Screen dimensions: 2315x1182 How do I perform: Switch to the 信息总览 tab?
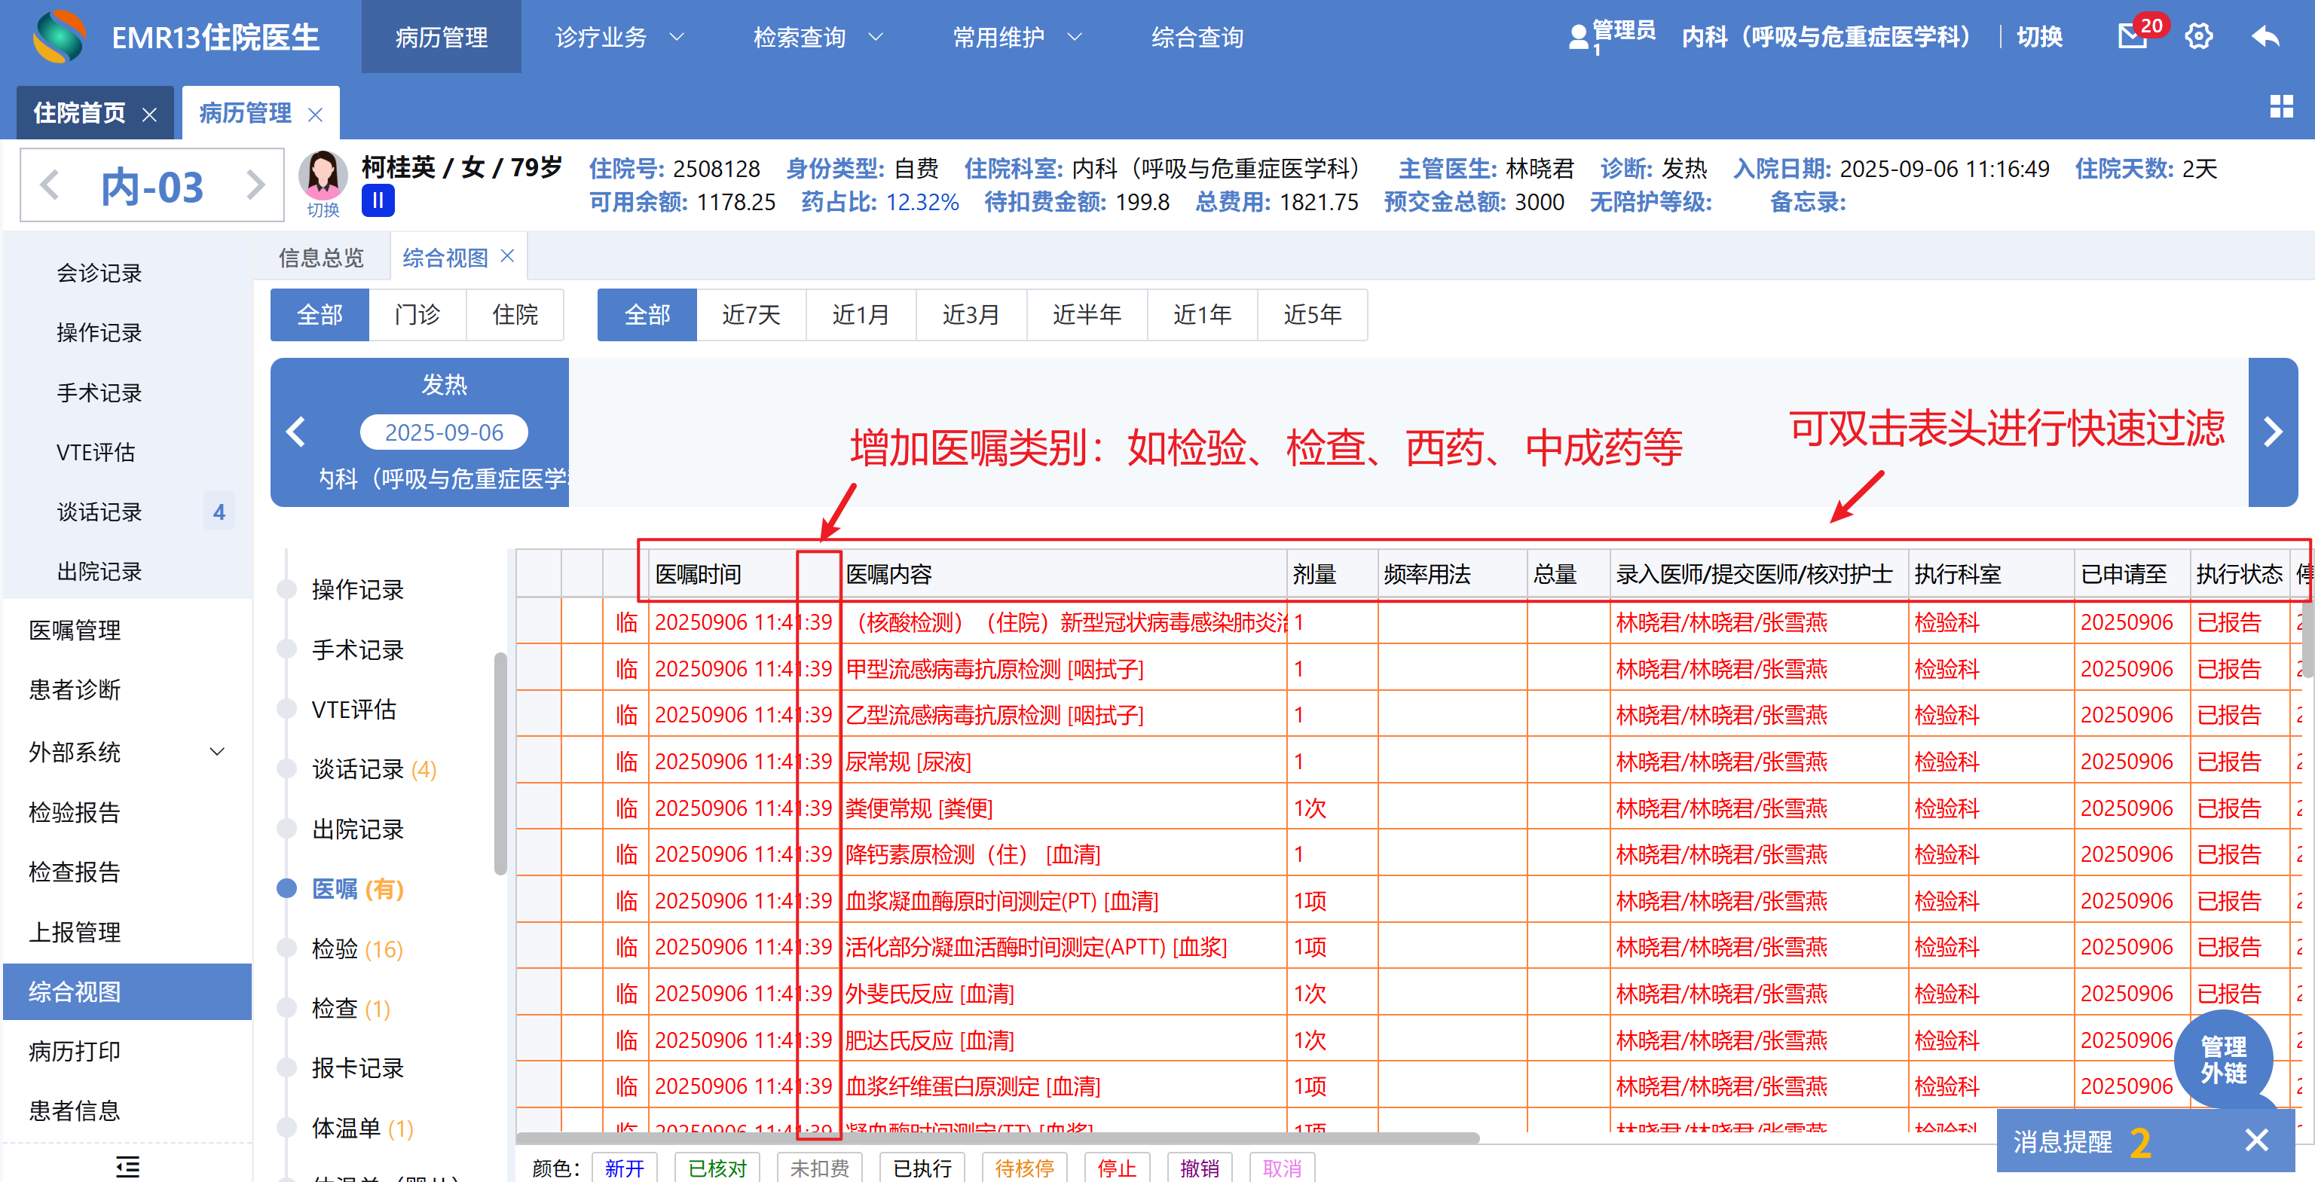(x=321, y=258)
